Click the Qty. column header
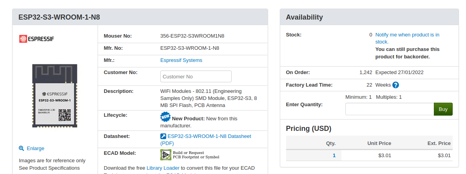The height and width of the screenshot is (174, 466). pyautogui.click(x=330, y=143)
